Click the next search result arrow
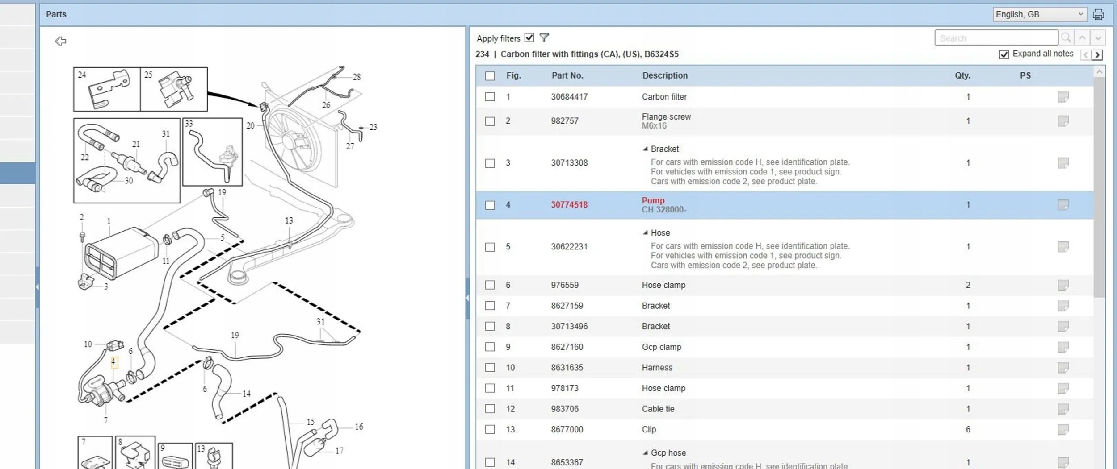Screen dimensions: 1117x469 (x=1098, y=38)
